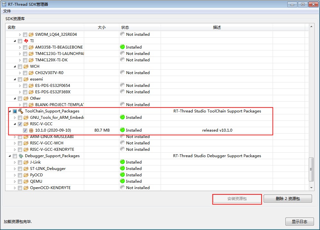Collapse the Other tree node

15,99
